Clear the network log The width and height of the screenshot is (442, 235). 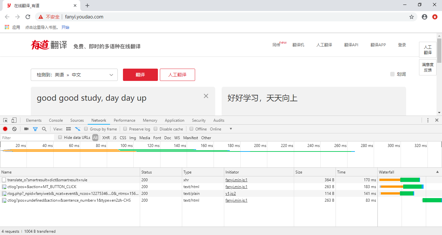[x=14, y=129]
